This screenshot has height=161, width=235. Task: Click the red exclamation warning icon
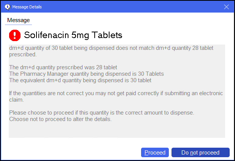pyautogui.click(x=14, y=35)
